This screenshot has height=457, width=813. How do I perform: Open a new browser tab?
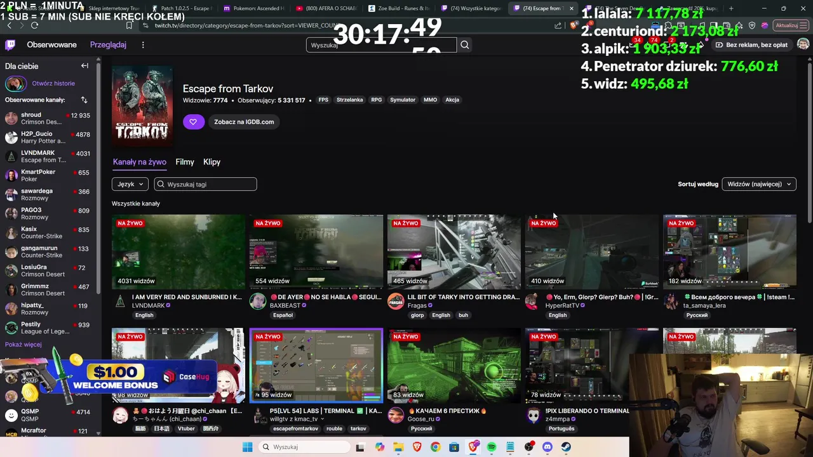pos(731,8)
